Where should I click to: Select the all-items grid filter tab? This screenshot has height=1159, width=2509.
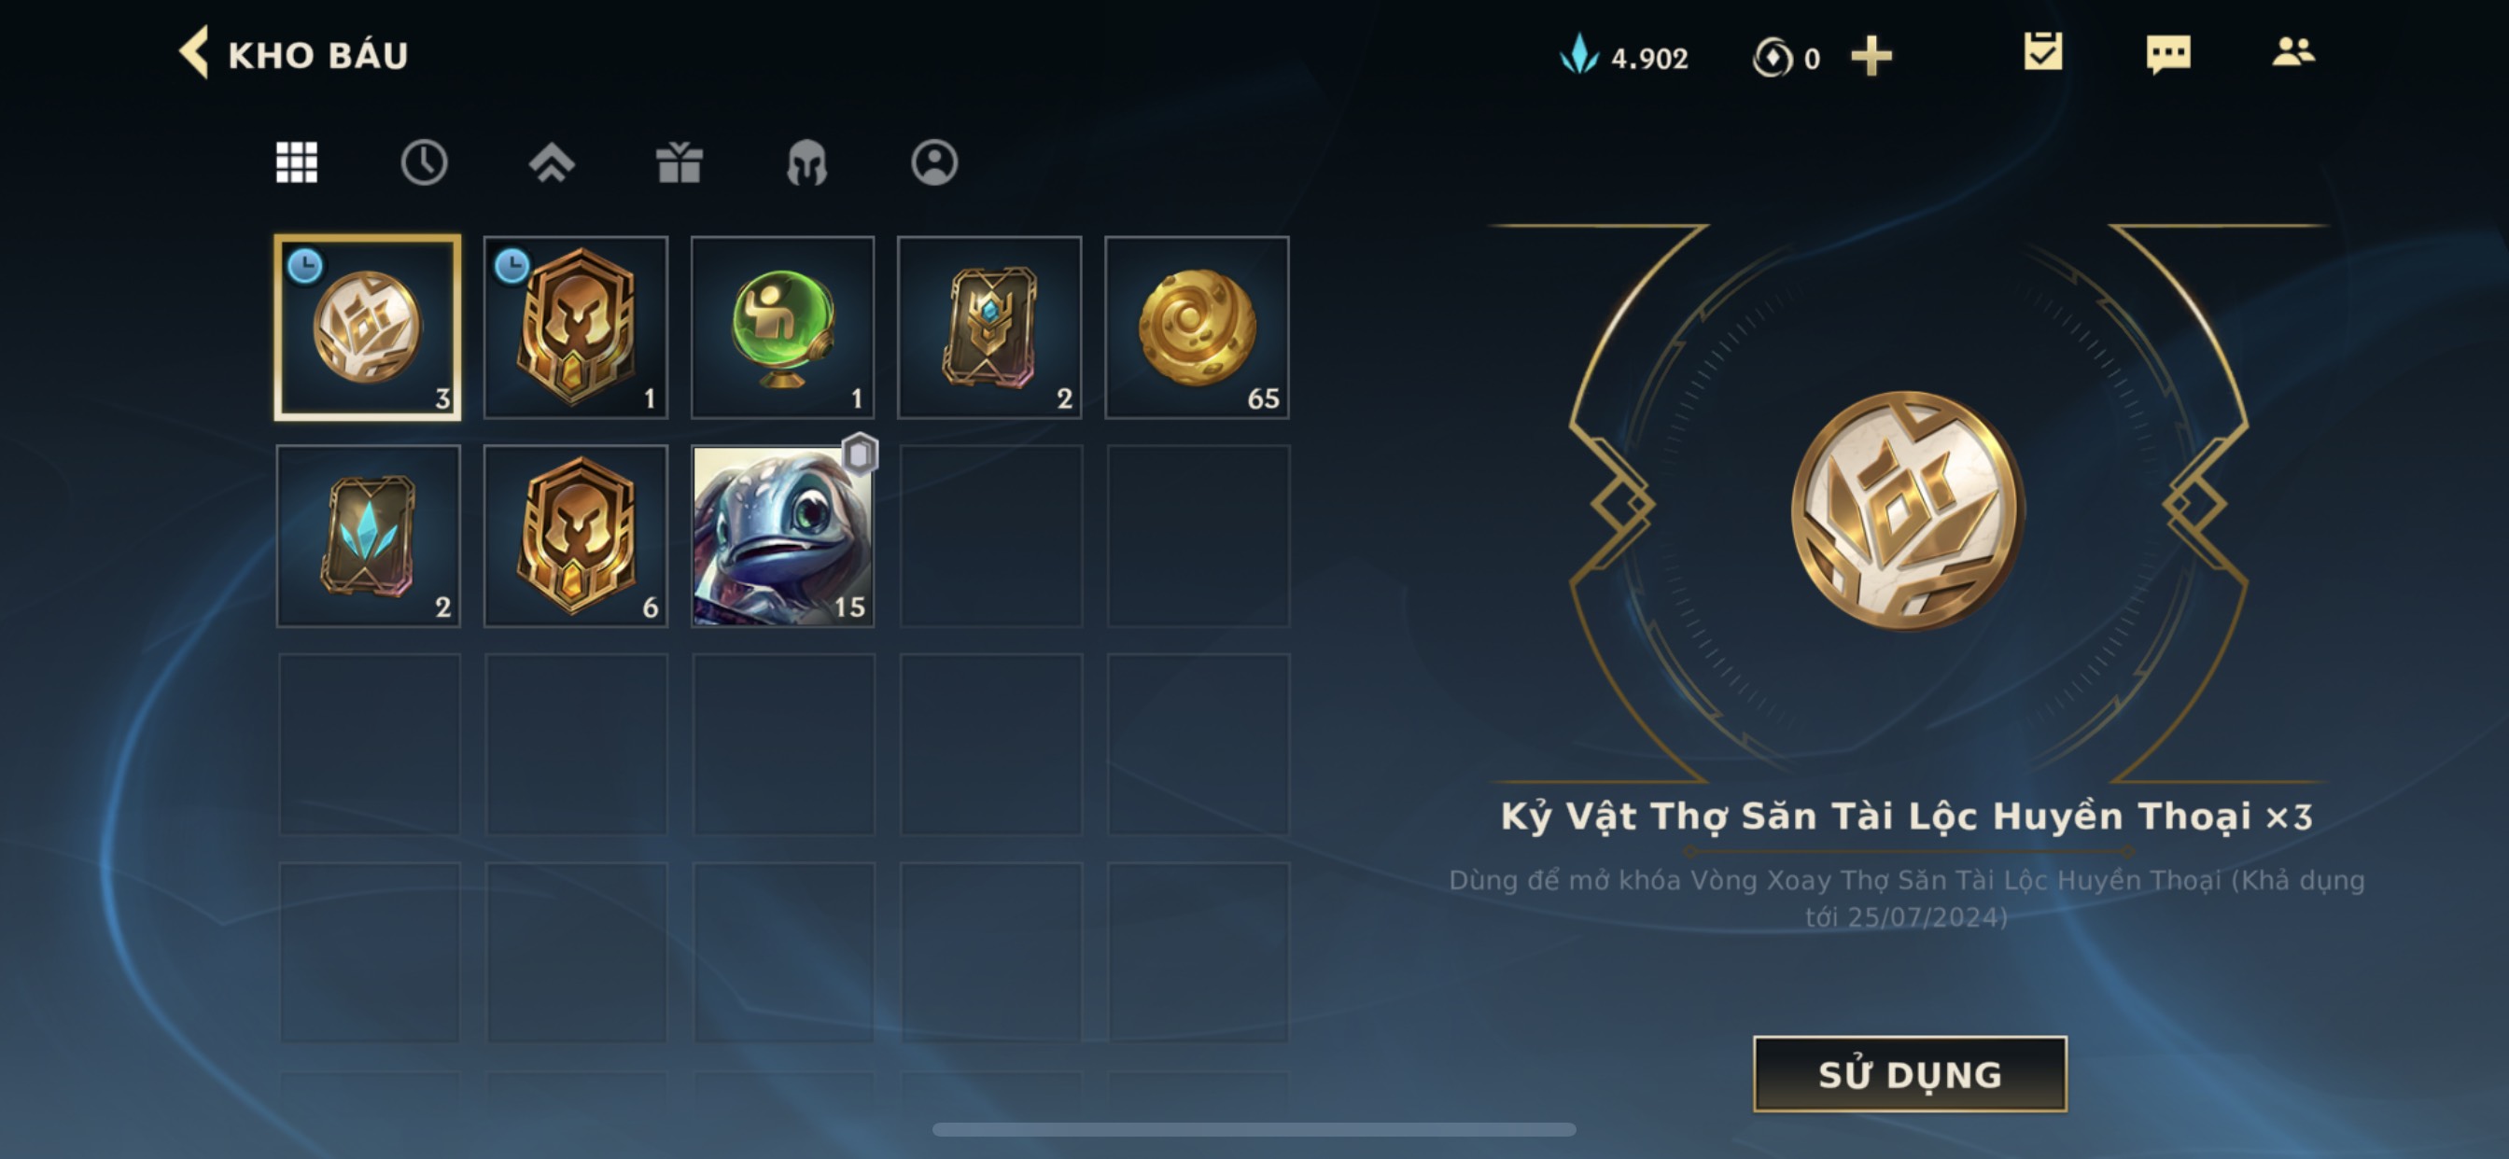[x=296, y=161]
